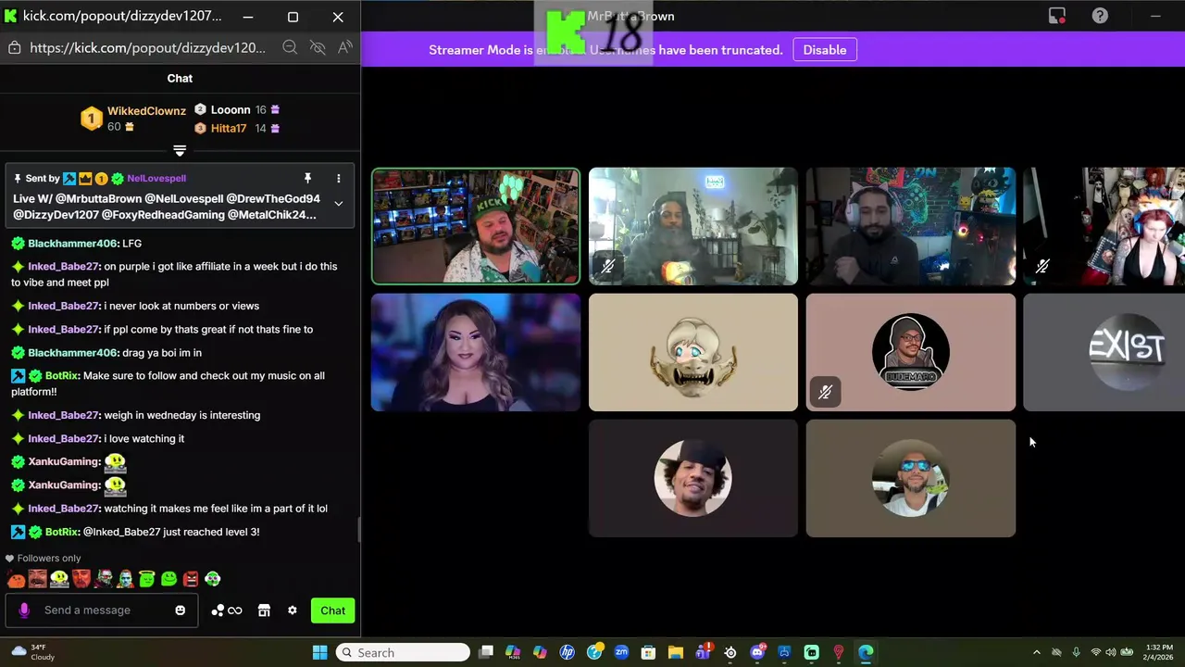Click second-place gifter Looonn
The height and width of the screenshot is (667, 1185).
[231, 109]
